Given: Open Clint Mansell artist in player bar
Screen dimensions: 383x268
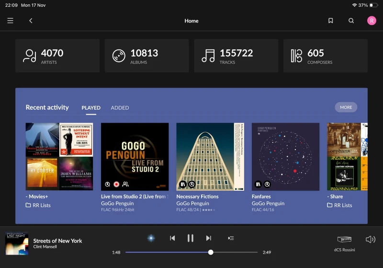Looking at the screenshot, I should pos(45,247).
